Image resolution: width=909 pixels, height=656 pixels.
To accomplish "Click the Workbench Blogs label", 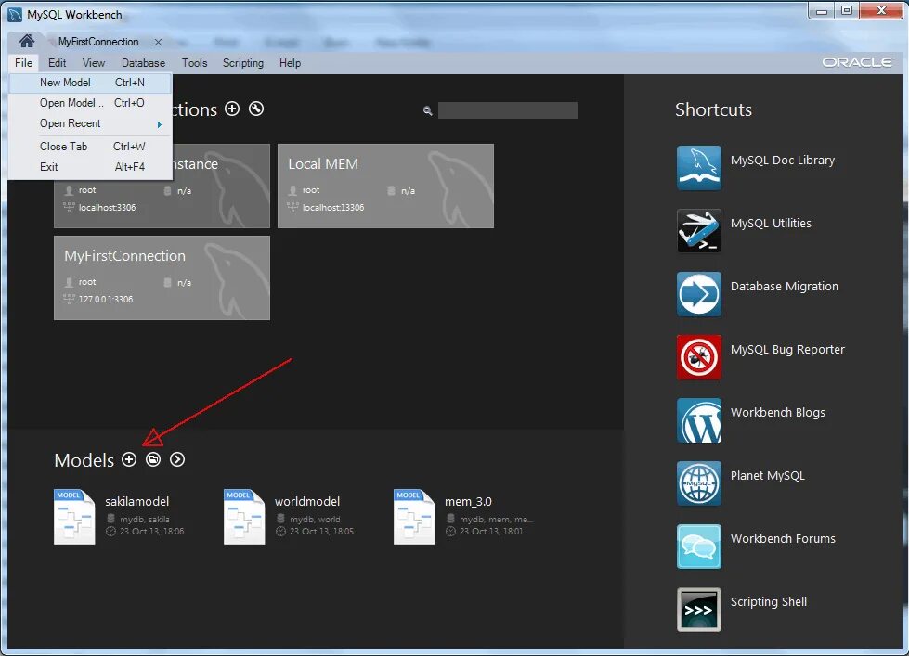I will tap(777, 413).
